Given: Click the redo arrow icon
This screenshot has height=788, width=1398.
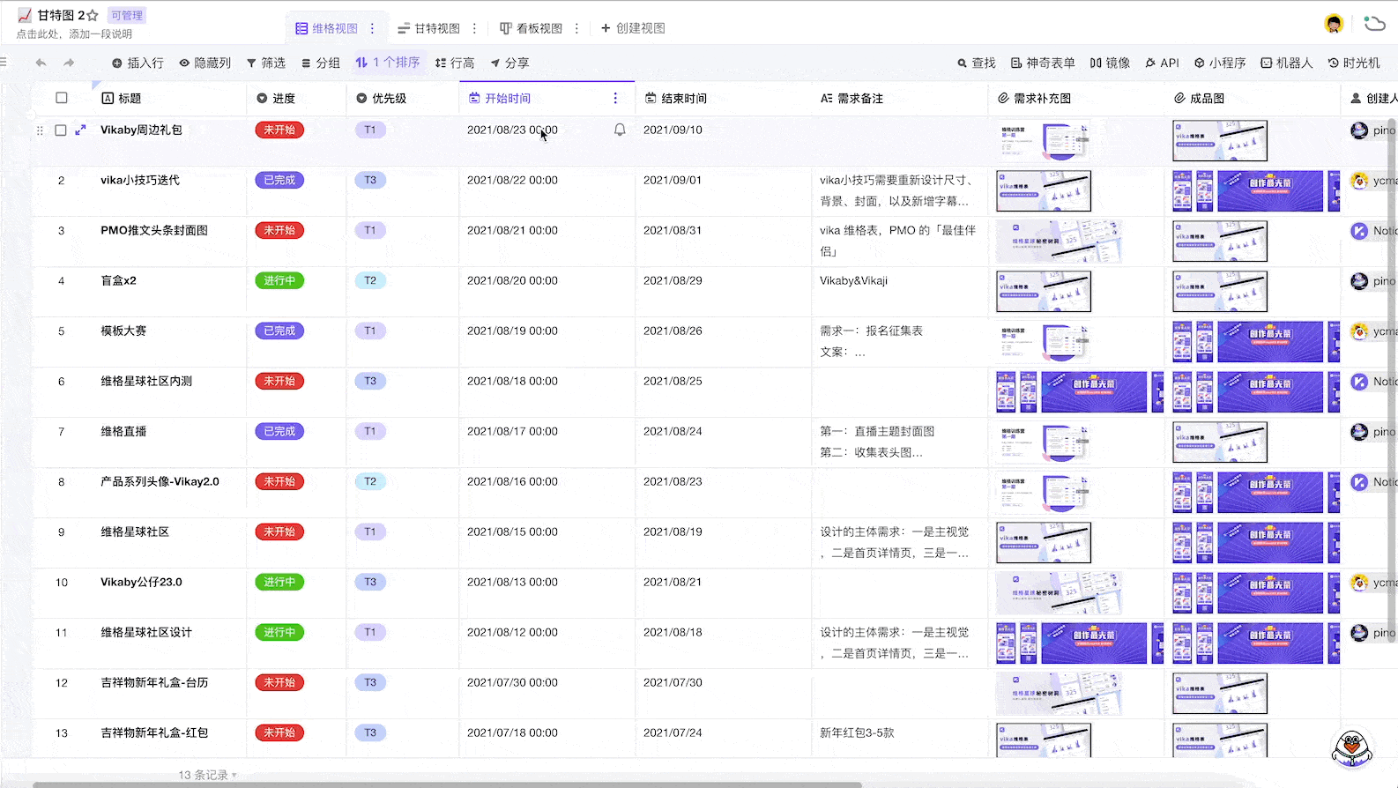Looking at the screenshot, I should point(69,63).
